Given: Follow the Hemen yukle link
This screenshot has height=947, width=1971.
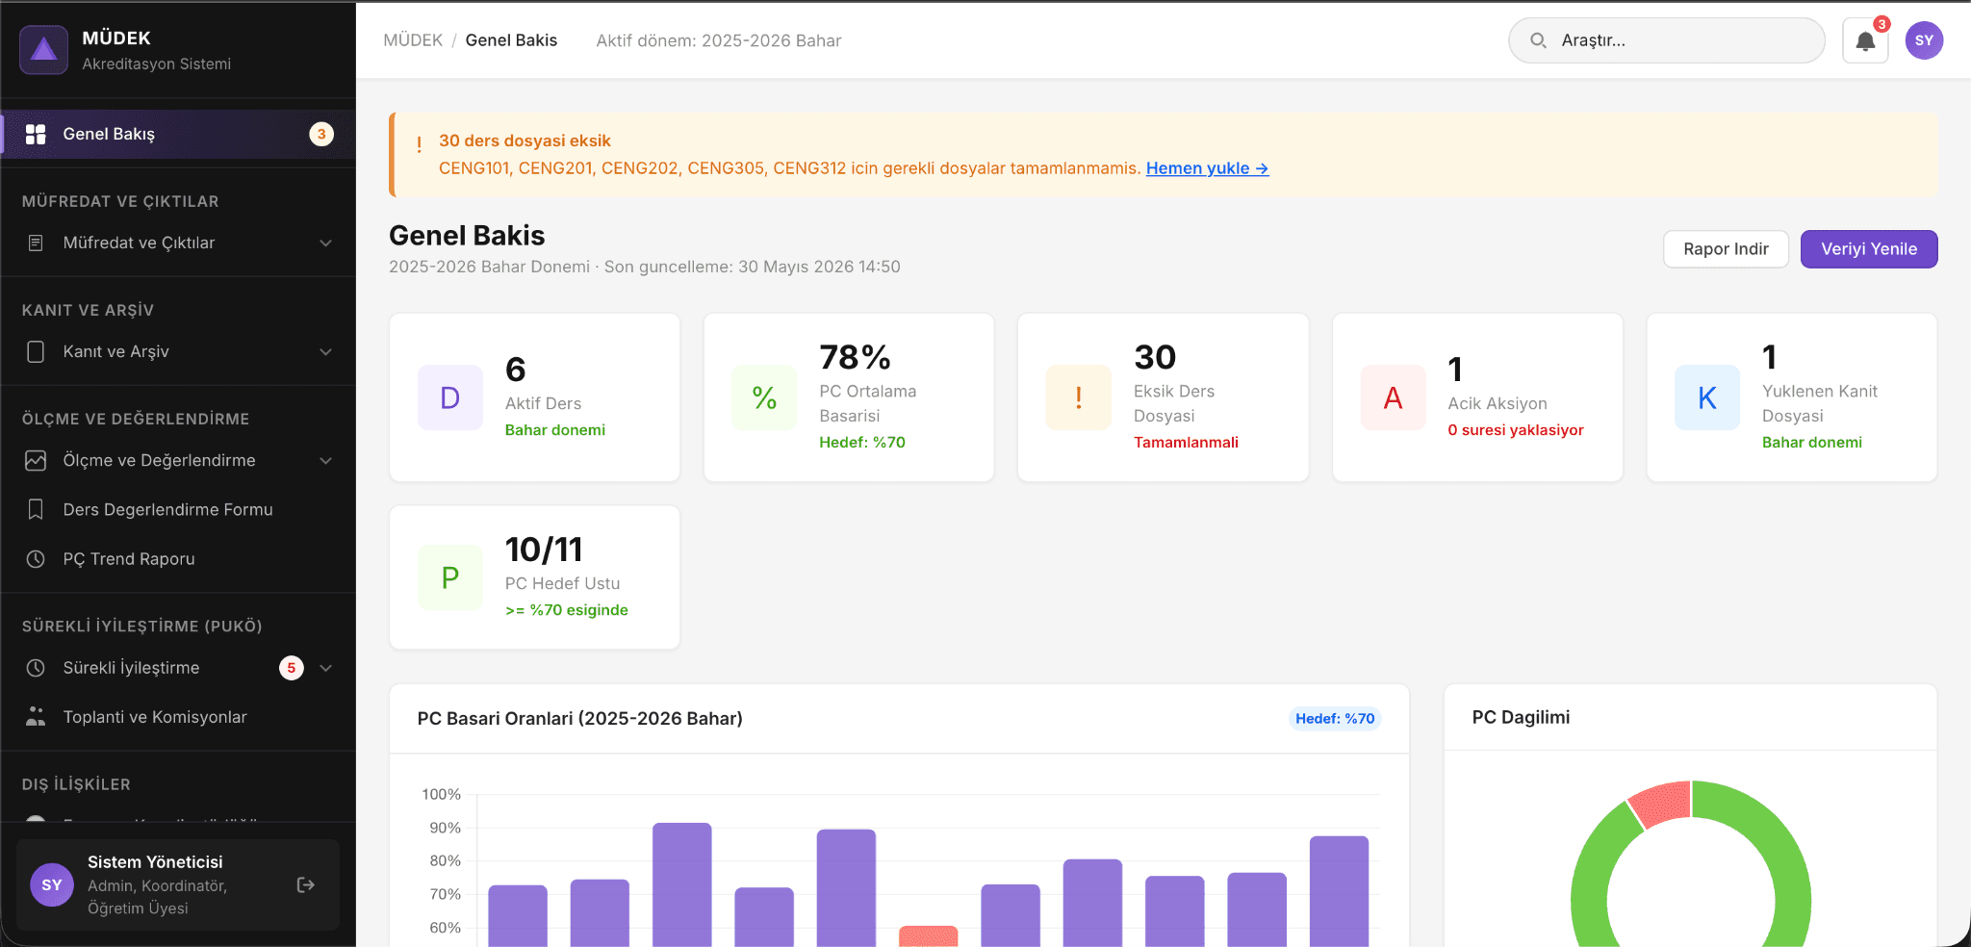Looking at the screenshot, I should [1207, 168].
